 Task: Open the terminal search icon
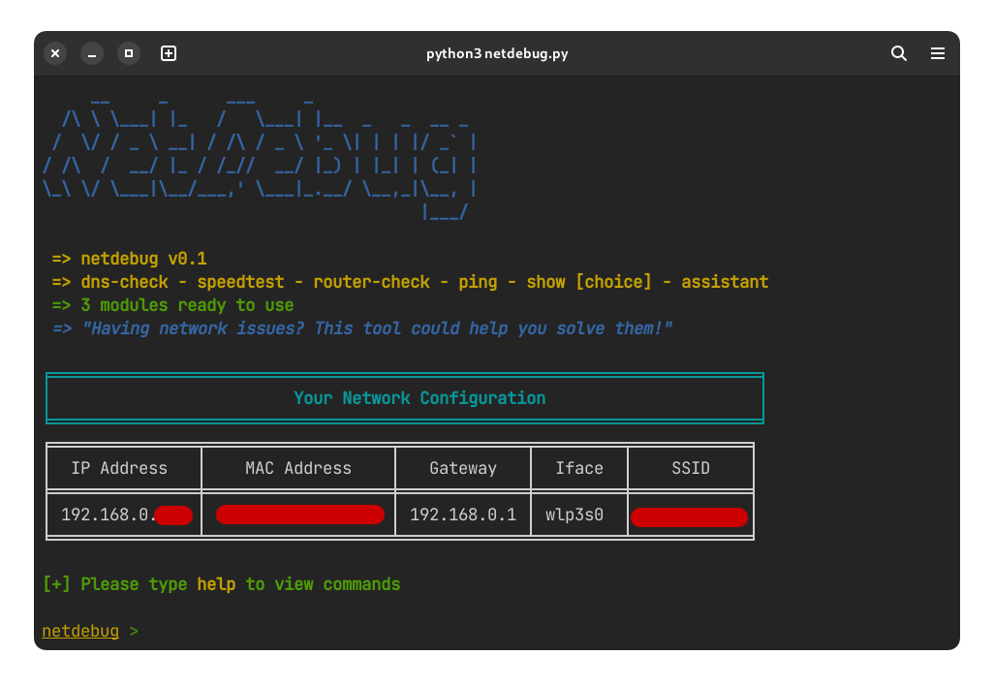898,53
